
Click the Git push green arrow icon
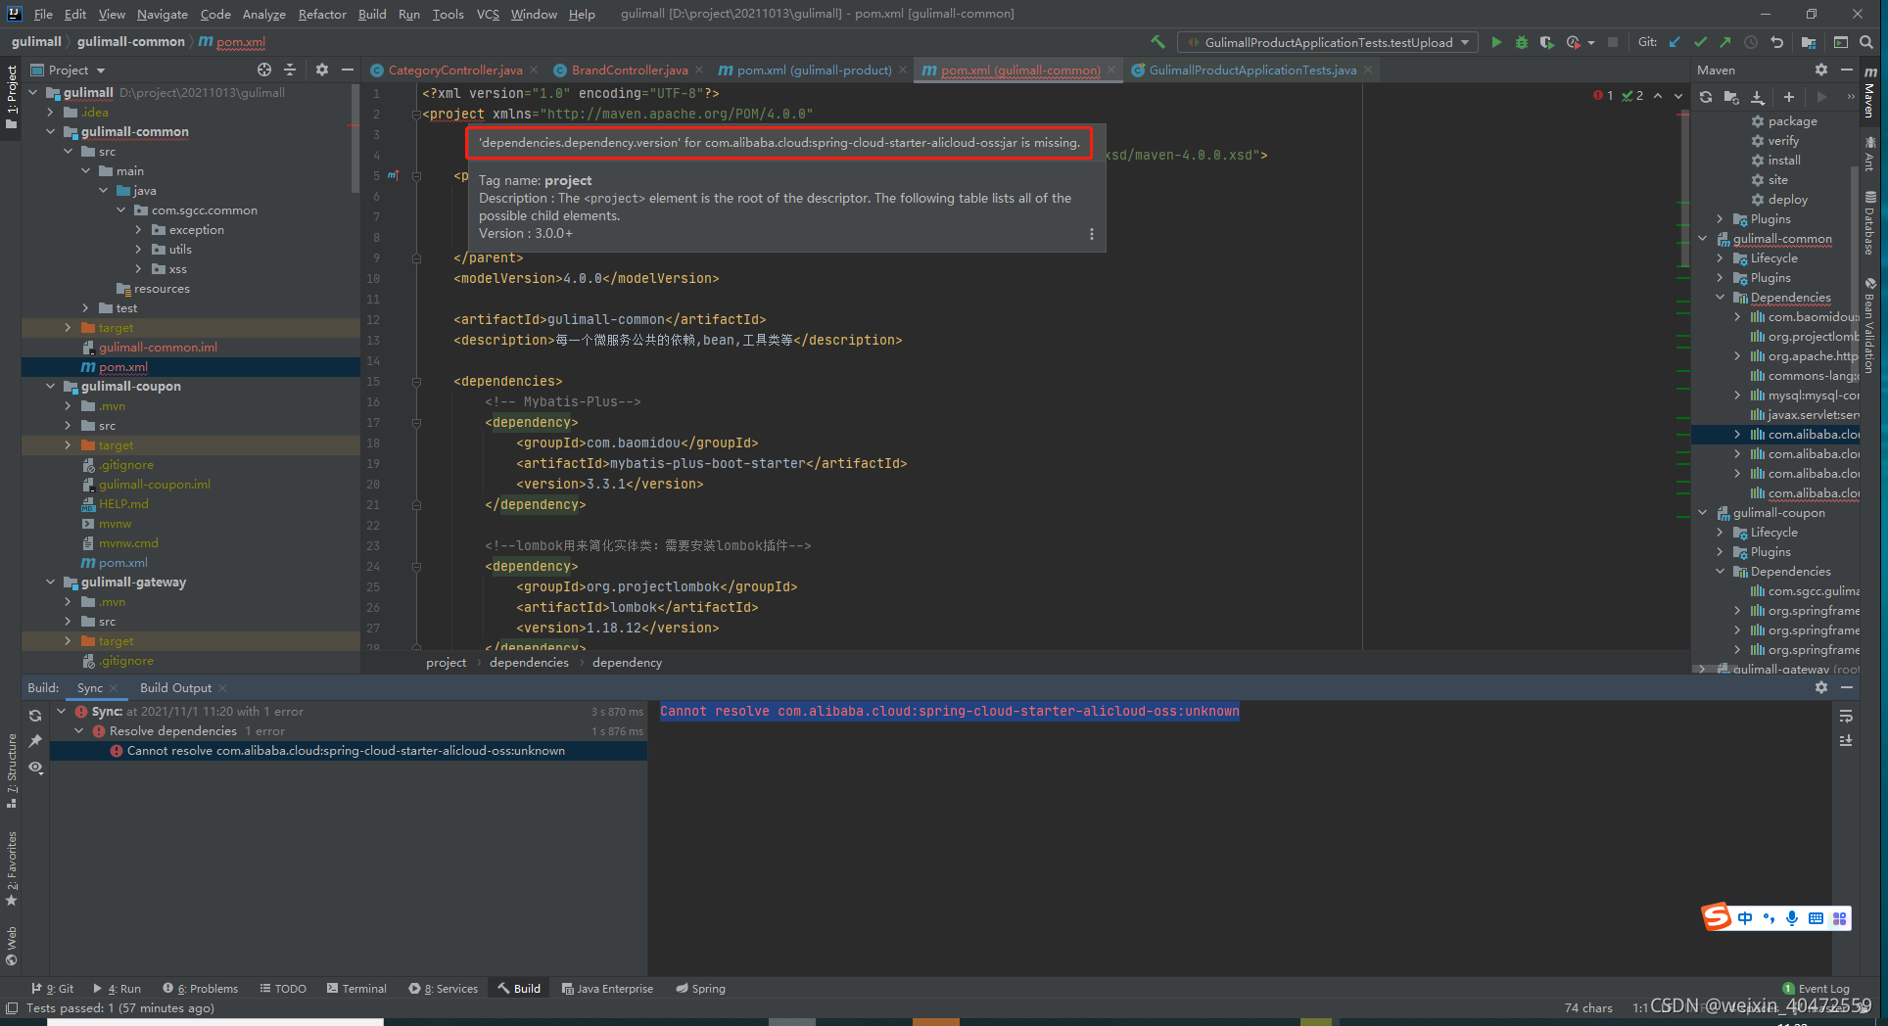[1725, 42]
